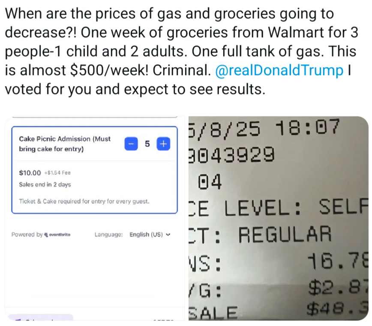Click the circled dash icon to decrease quantity
This screenshot has width=372, height=326.
point(131,144)
